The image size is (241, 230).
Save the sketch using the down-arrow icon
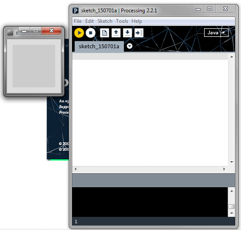pos(127,33)
